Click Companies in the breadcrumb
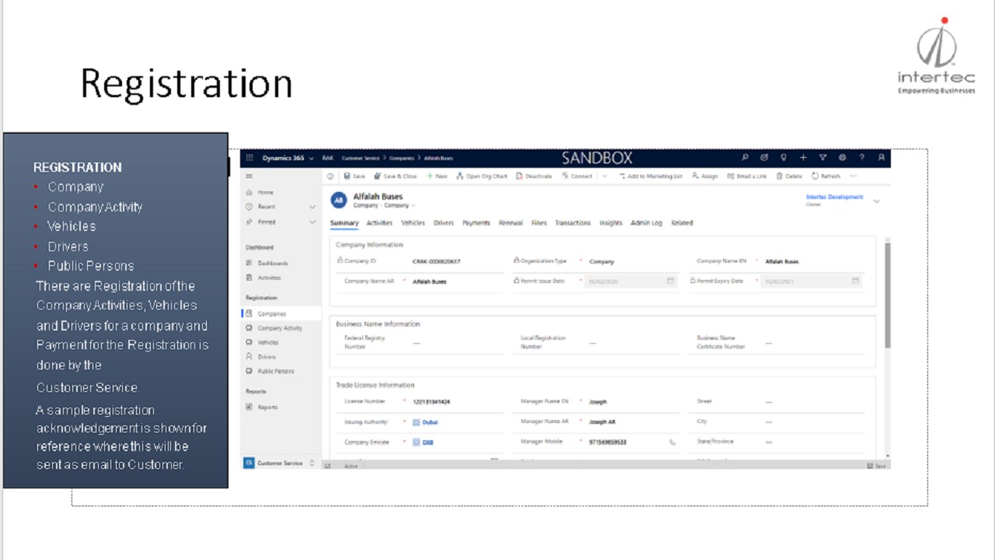The image size is (995, 560). point(401,158)
